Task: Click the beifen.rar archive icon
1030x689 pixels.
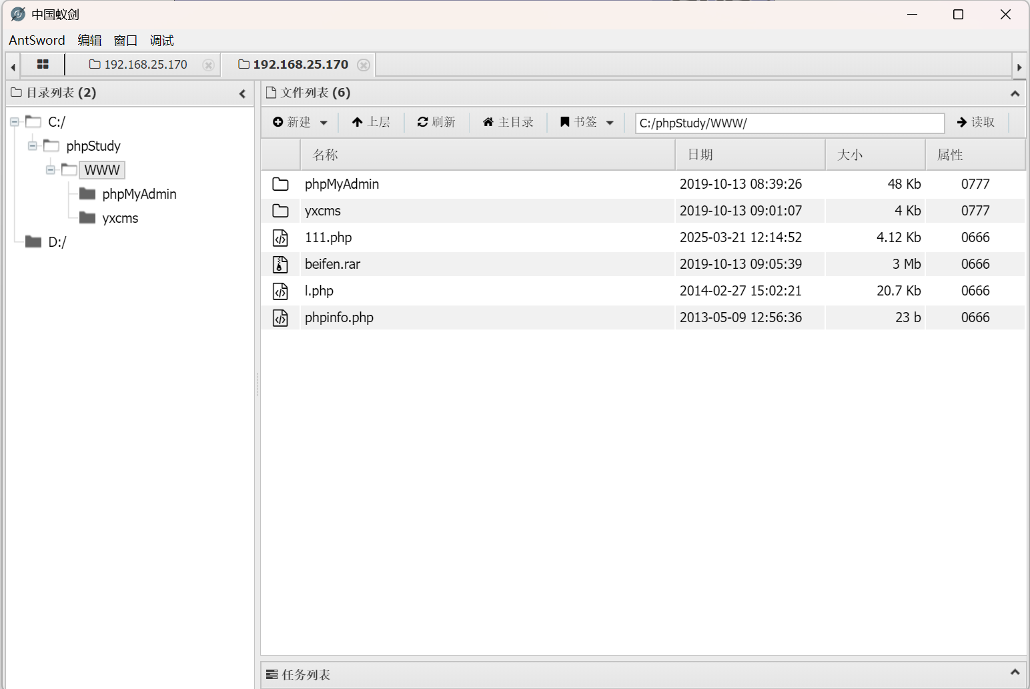Action: pos(281,264)
